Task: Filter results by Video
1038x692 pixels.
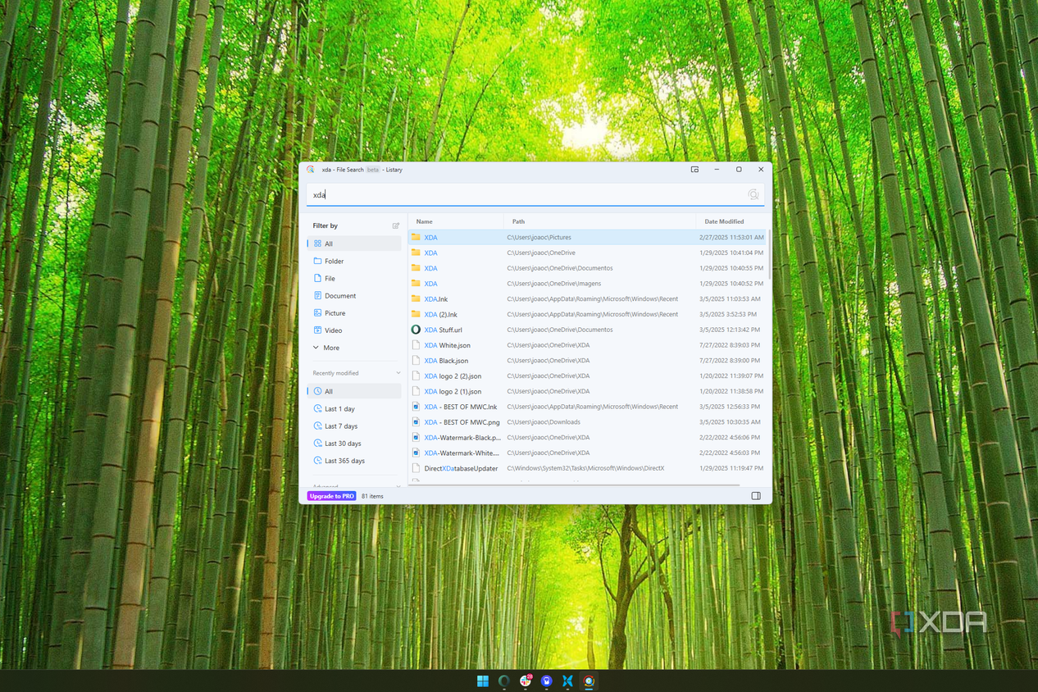Action: tap(355, 330)
